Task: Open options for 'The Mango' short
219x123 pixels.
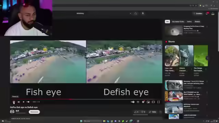Action: coord(206,69)
